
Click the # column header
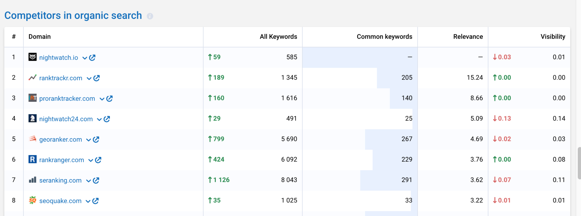click(x=14, y=37)
